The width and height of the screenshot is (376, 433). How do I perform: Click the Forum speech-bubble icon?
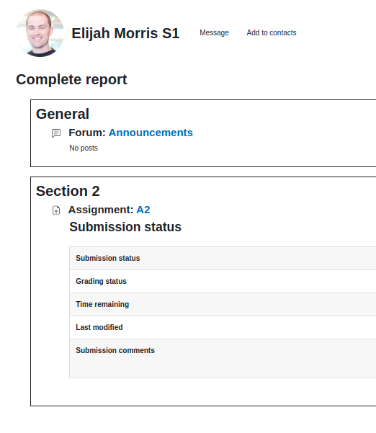(56, 133)
